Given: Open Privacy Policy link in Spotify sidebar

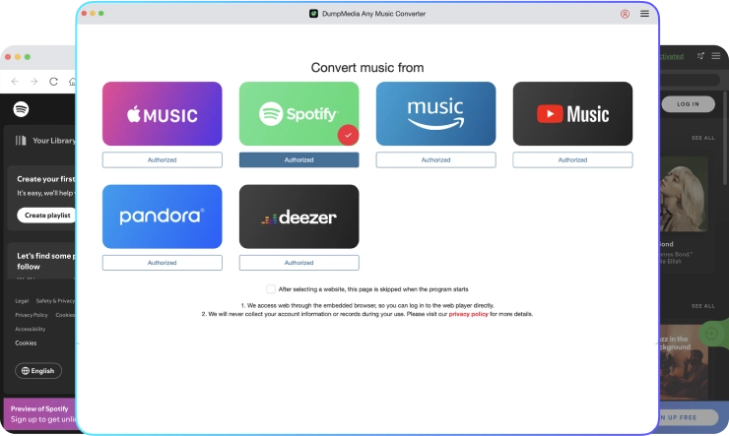Looking at the screenshot, I should (x=32, y=315).
